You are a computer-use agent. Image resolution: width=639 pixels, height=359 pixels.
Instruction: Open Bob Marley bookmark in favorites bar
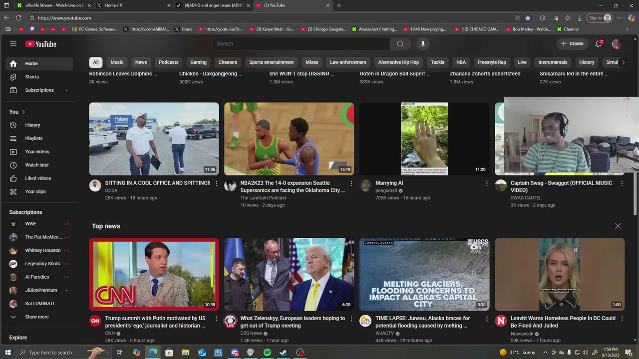[528, 29]
